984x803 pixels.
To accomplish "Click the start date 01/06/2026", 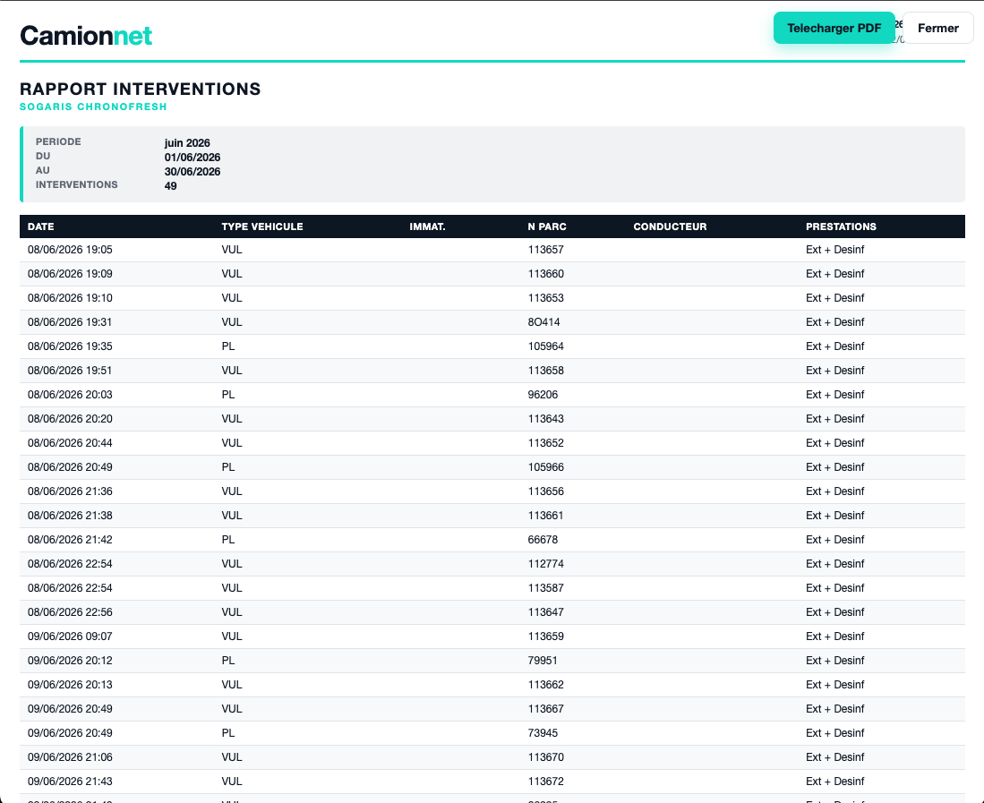I will click(193, 158).
